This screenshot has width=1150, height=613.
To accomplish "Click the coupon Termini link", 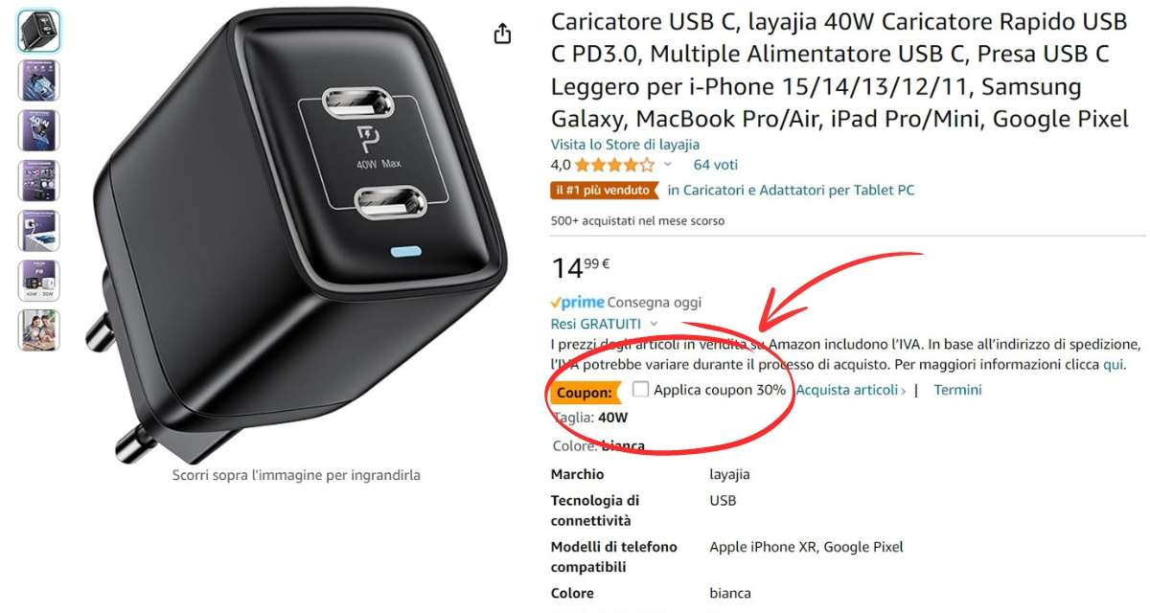I will pyautogui.click(x=957, y=390).
